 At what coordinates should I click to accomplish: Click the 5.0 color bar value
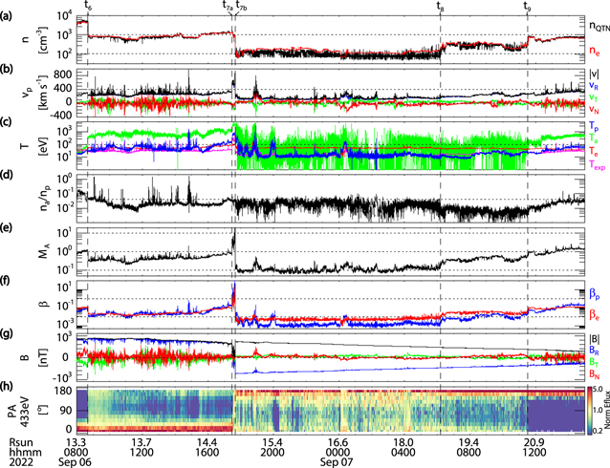point(599,389)
